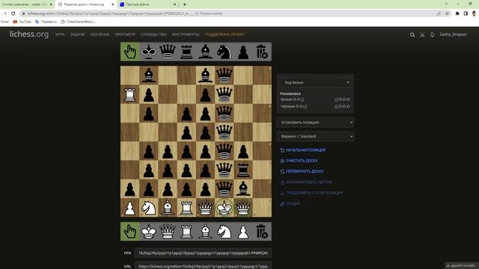Pick the black rook from the top palette
Image resolution: width=479 pixels, height=269 pixels.
pos(186,52)
